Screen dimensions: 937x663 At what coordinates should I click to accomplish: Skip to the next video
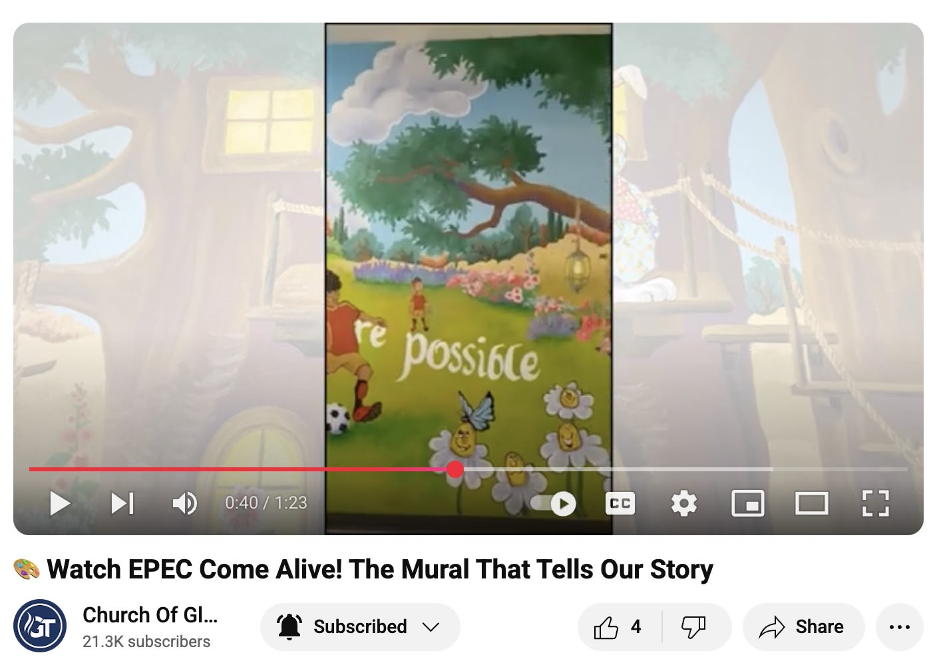(122, 503)
